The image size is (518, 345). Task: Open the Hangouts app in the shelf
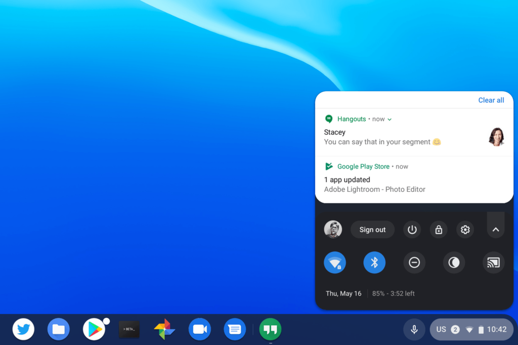[270, 329]
